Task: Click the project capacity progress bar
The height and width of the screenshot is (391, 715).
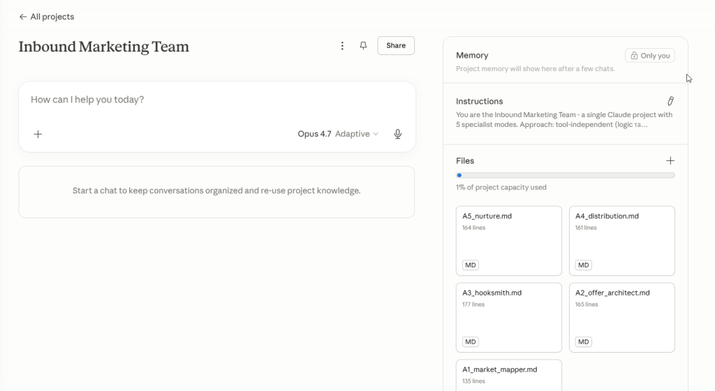Action: (x=565, y=176)
